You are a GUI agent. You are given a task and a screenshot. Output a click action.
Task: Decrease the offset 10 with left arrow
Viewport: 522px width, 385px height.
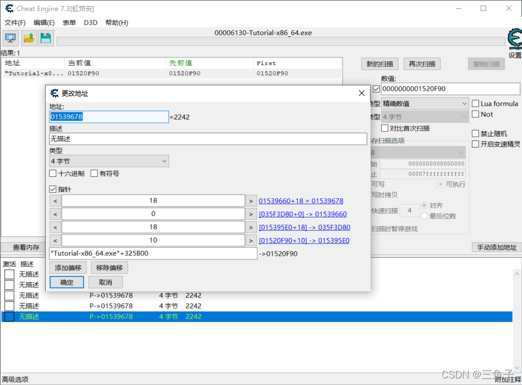click(x=55, y=241)
